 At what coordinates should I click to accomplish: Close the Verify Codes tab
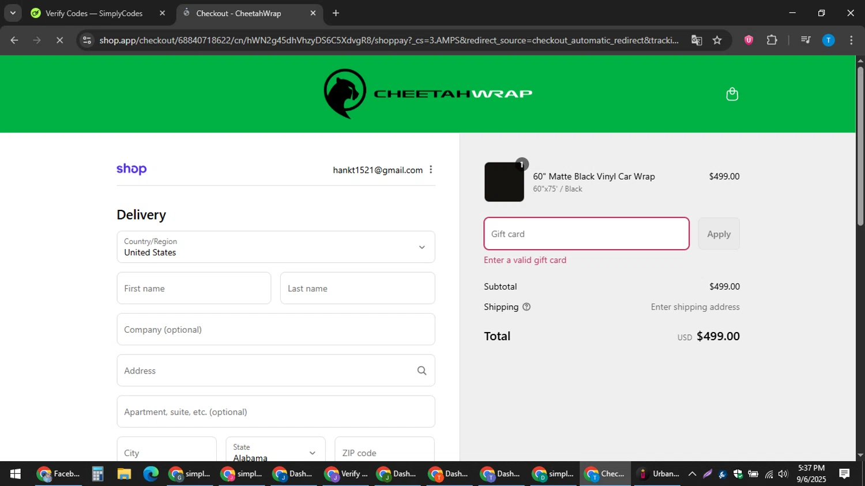[162, 13]
